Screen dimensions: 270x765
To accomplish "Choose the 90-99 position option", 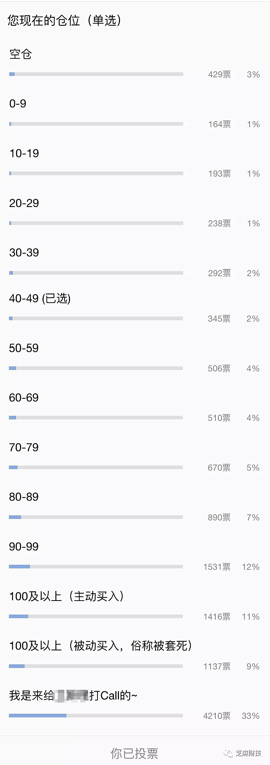I will pos(24,547).
